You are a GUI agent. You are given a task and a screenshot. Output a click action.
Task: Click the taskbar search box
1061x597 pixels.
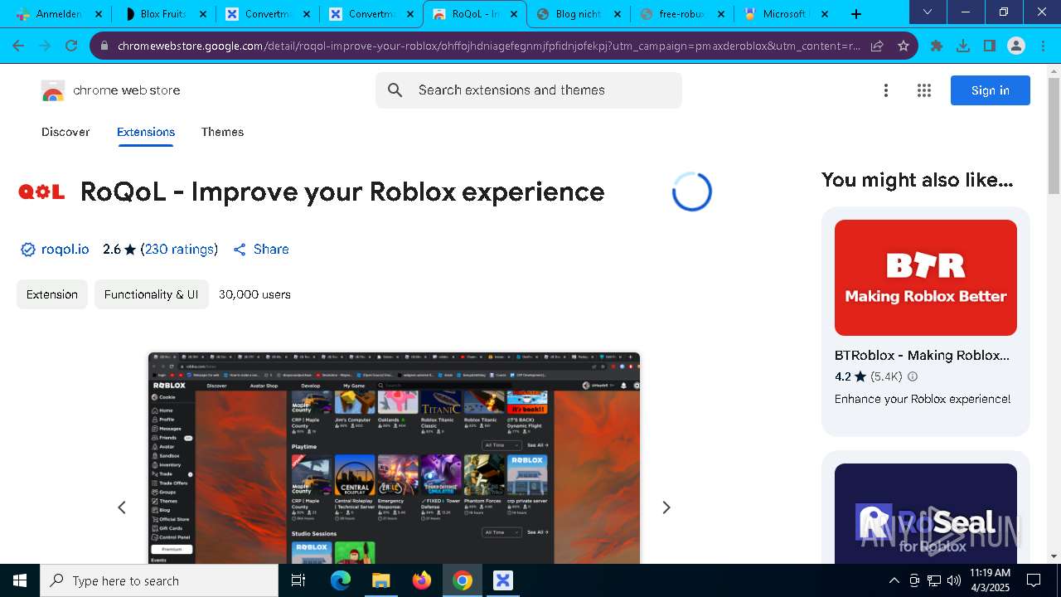point(159,580)
